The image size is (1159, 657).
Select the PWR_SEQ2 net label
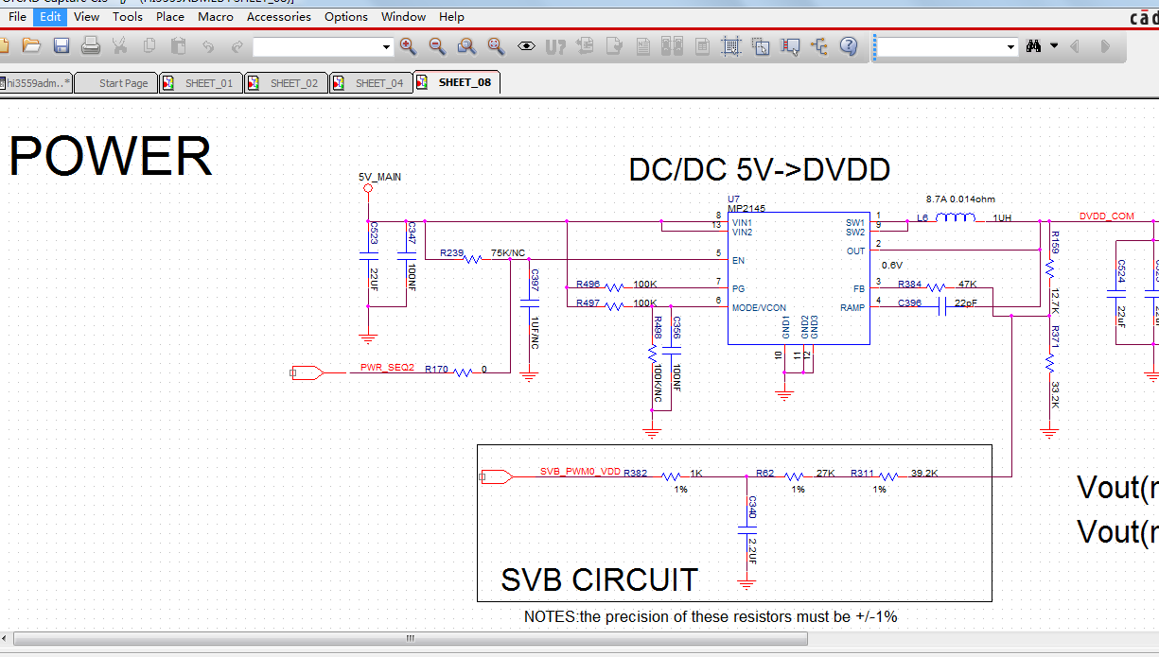(387, 367)
